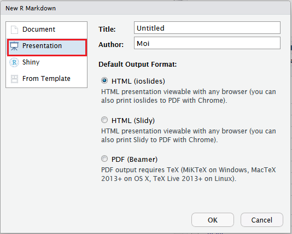Select the Document list entry
Image resolution: width=292 pixels, height=234 pixels.
tap(46, 30)
